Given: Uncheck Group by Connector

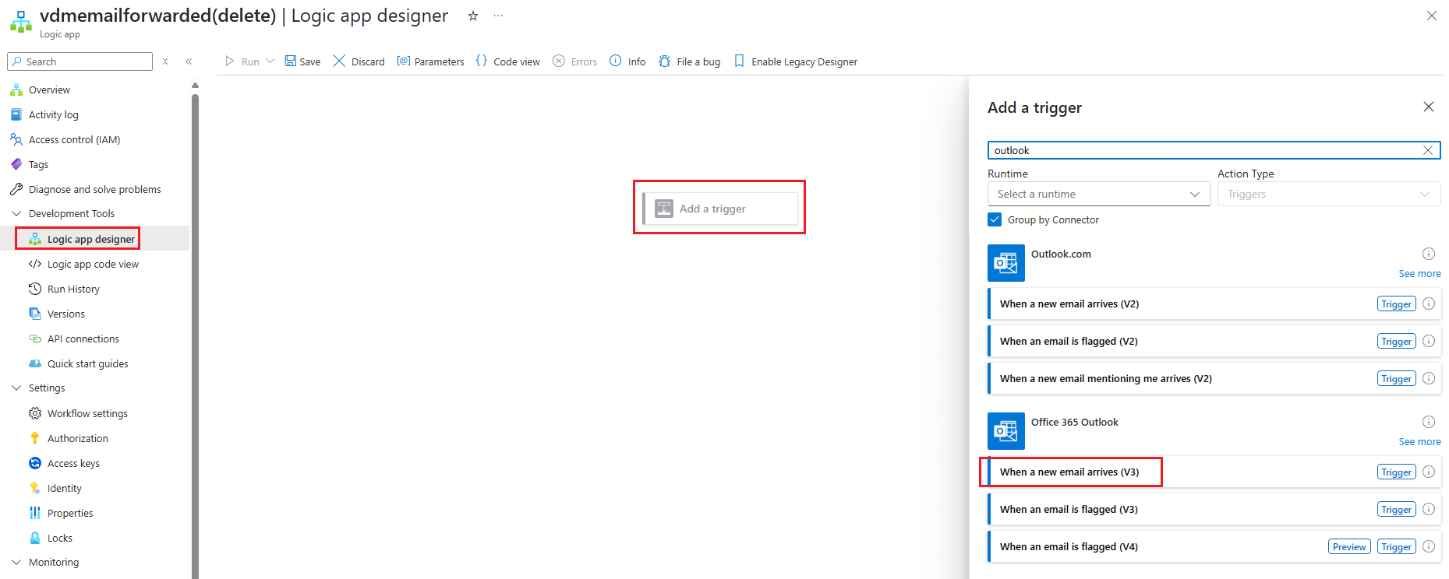Looking at the screenshot, I should click(x=995, y=219).
